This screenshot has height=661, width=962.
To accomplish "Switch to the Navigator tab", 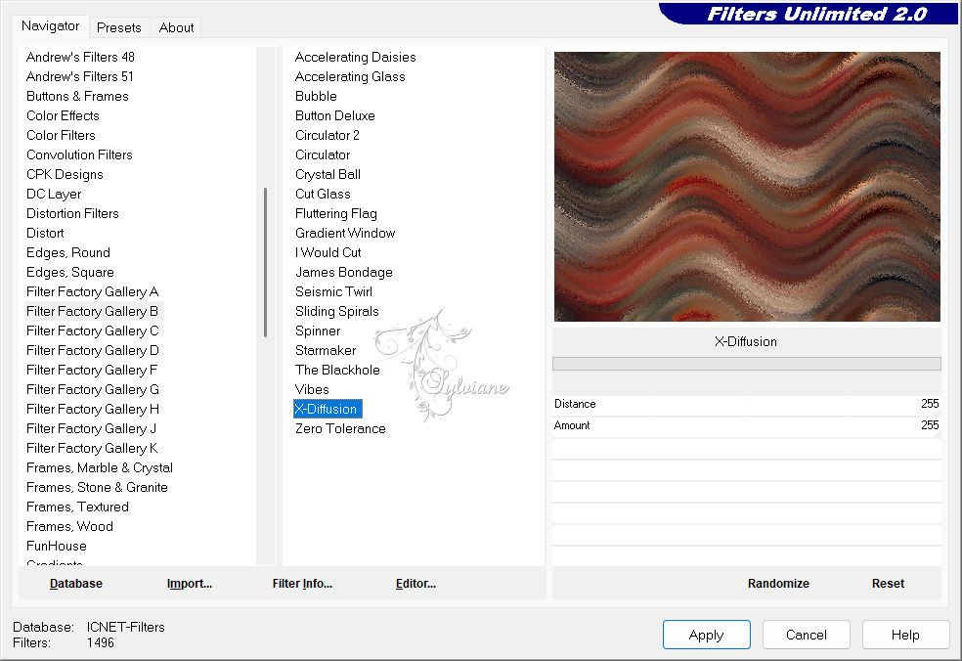I will tap(50, 26).
